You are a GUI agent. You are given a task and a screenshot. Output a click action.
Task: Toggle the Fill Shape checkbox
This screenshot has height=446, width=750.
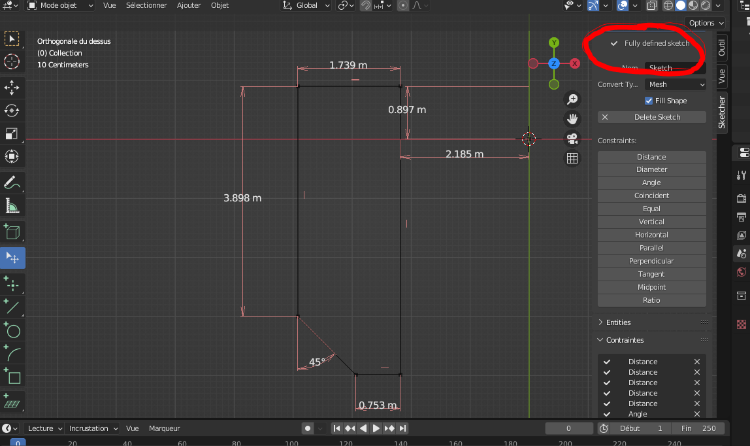(649, 101)
